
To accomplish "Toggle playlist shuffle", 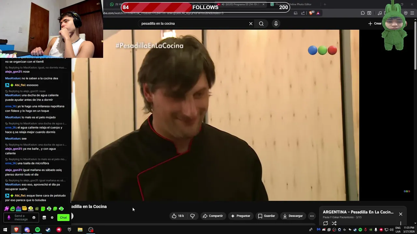I will click(334, 223).
